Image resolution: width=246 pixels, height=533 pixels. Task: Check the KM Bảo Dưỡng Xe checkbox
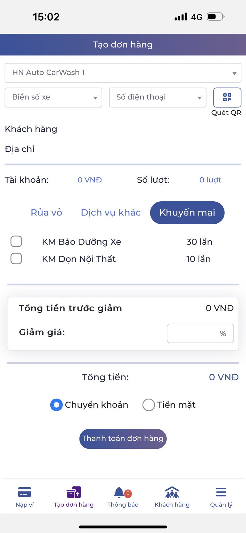pyautogui.click(x=16, y=241)
